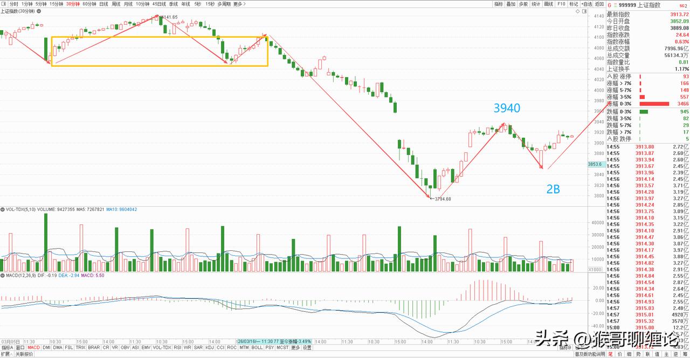Select the BOLL indicator tab

coord(257,348)
